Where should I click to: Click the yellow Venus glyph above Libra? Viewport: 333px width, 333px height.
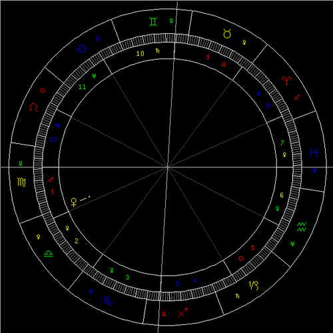click(x=39, y=237)
